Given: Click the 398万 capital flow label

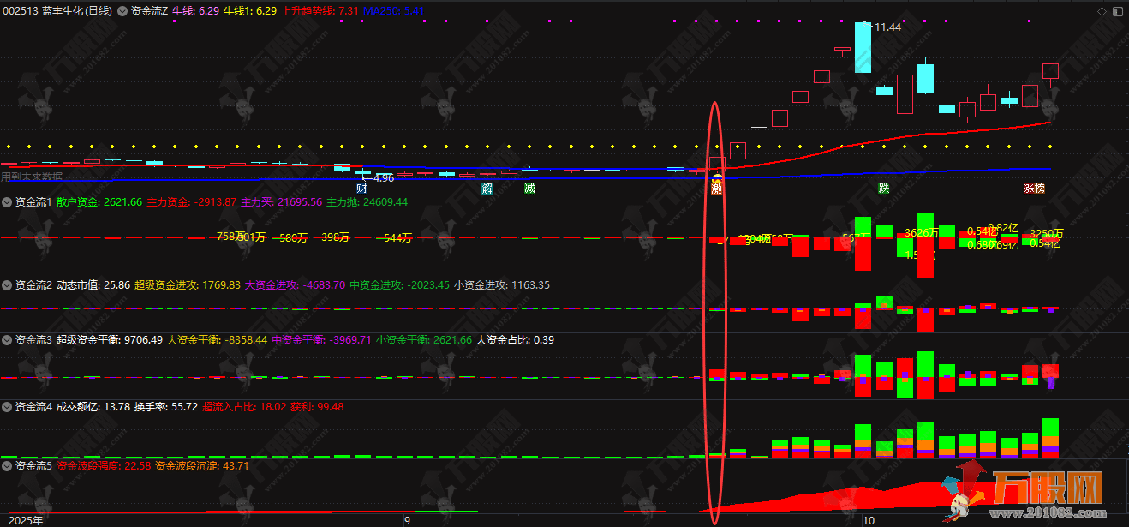Looking at the screenshot, I should 335,237.
